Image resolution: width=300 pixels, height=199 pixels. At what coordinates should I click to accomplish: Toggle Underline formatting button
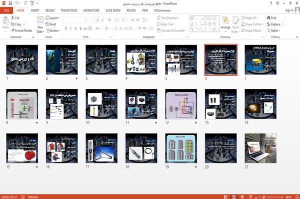point(75,28)
